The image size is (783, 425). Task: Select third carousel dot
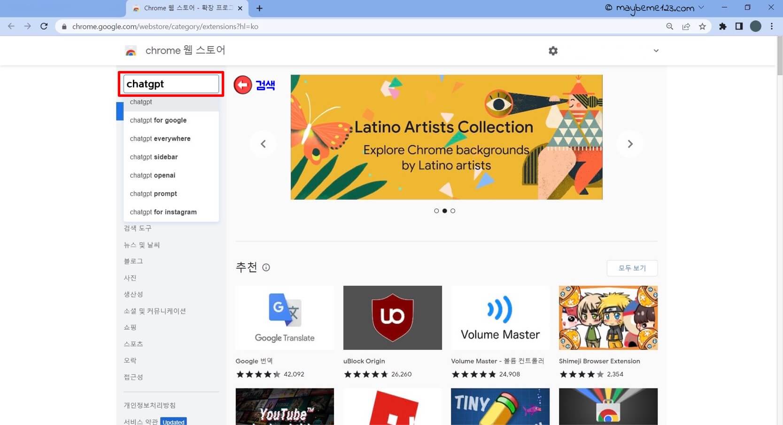(453, 211)
